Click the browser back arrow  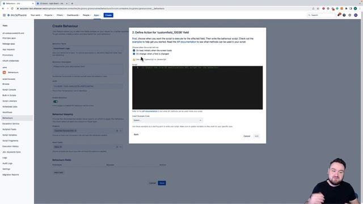click(x=3, y=8)
